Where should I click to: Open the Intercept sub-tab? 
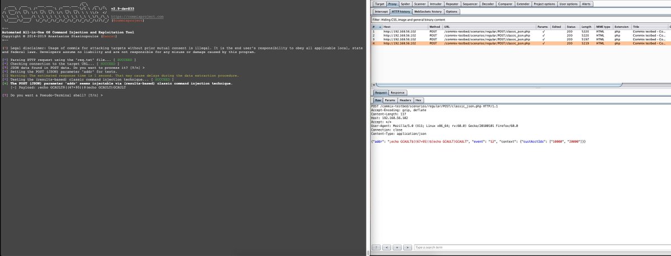point(381,11)
